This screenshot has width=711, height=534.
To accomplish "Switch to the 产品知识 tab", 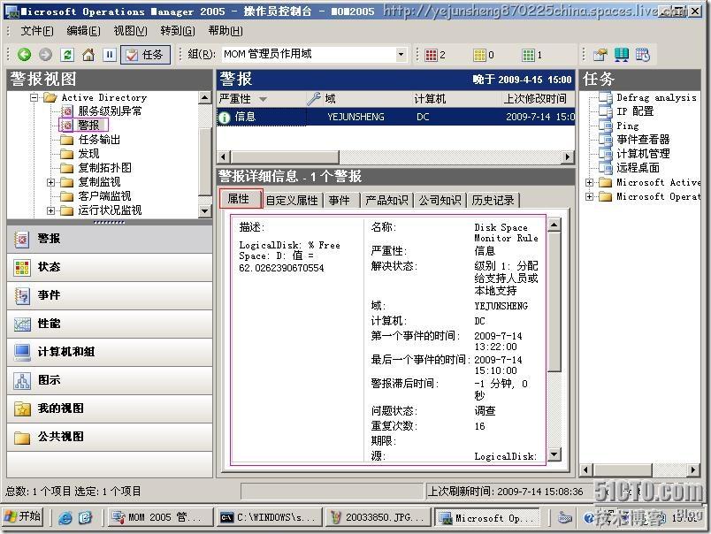I will (386, 200).
